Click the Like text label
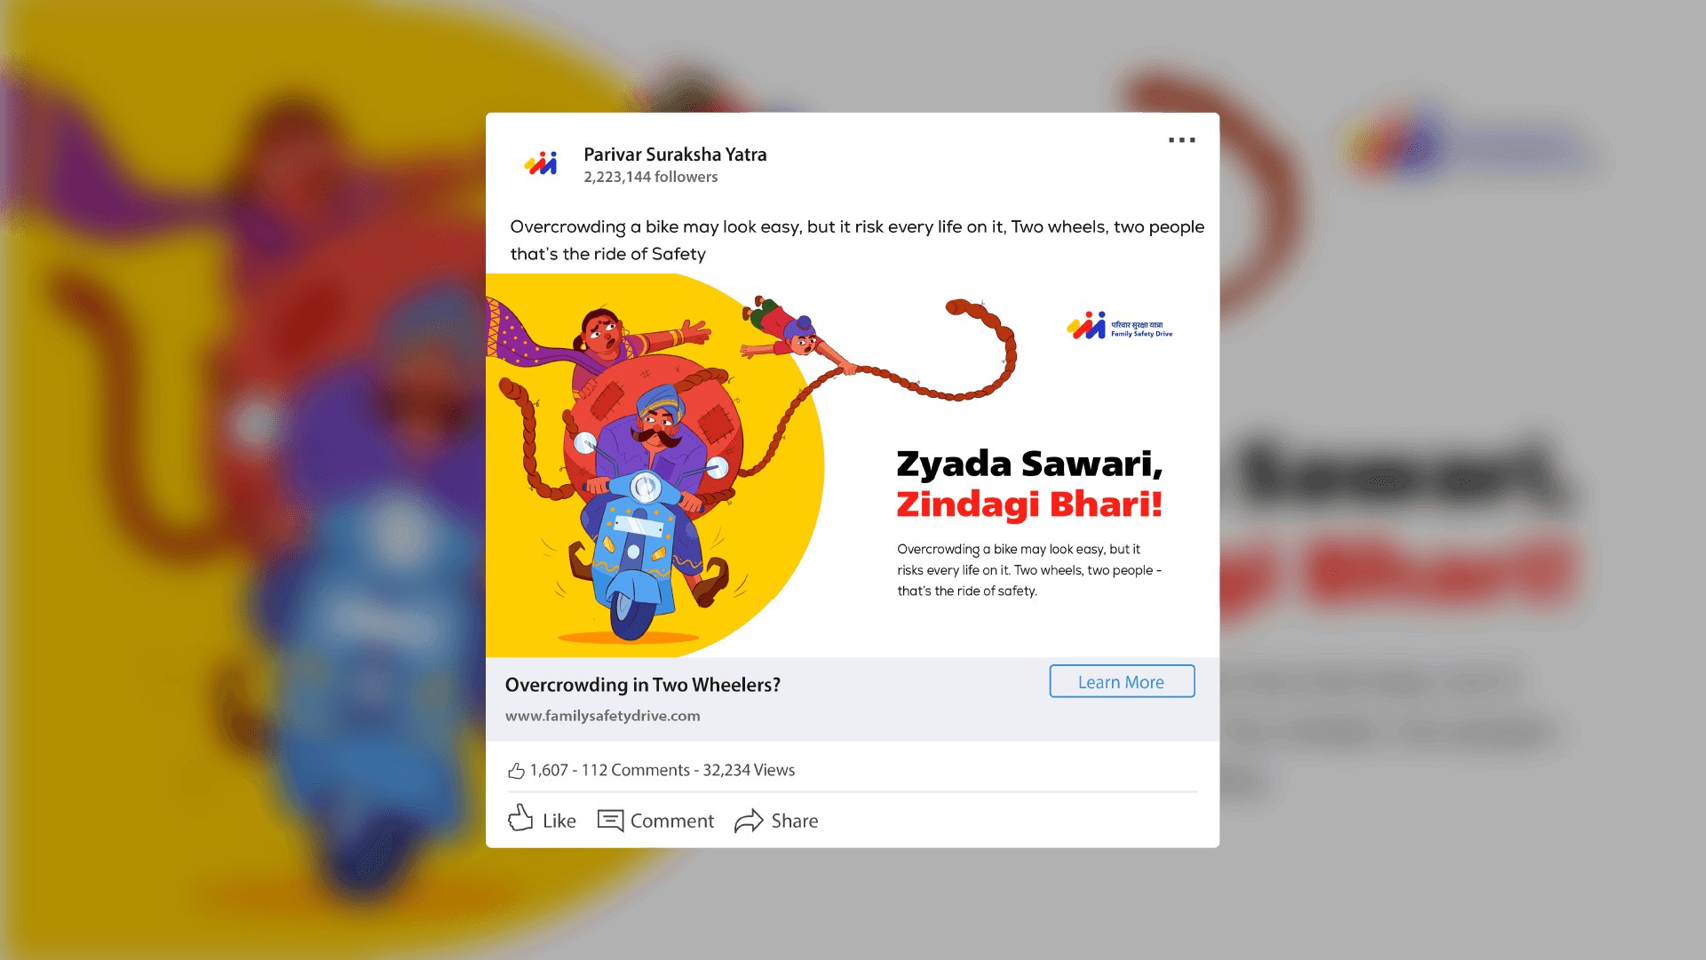 559,821
